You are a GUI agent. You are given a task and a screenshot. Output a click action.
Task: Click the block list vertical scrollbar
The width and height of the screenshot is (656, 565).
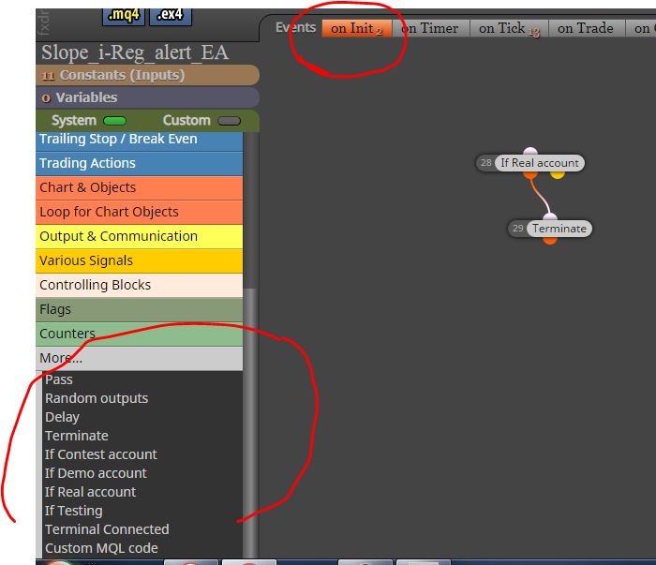point(250,423)
